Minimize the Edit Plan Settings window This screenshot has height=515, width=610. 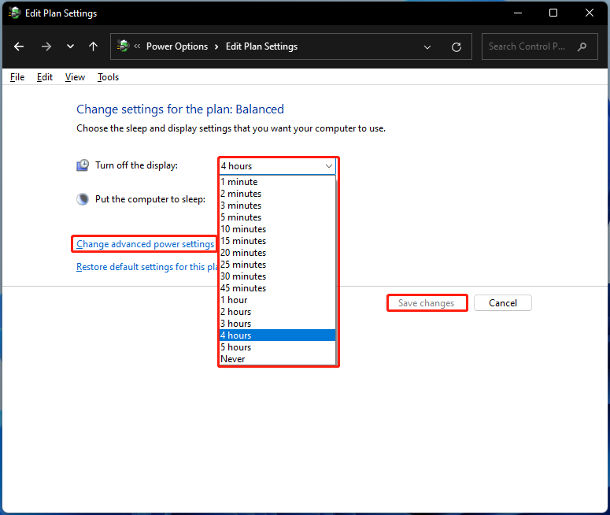518,13
